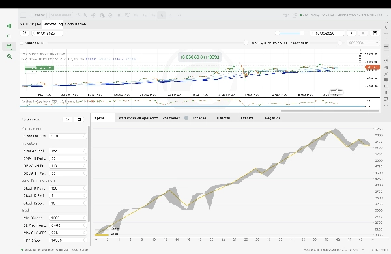This screenshot has height=254, width=391.
Task: Click the left handle of date range slider
Action: [277, 33]
